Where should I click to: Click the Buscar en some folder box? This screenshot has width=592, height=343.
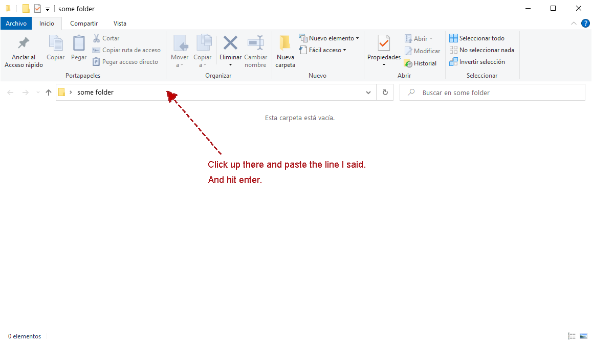coord(492,93)
